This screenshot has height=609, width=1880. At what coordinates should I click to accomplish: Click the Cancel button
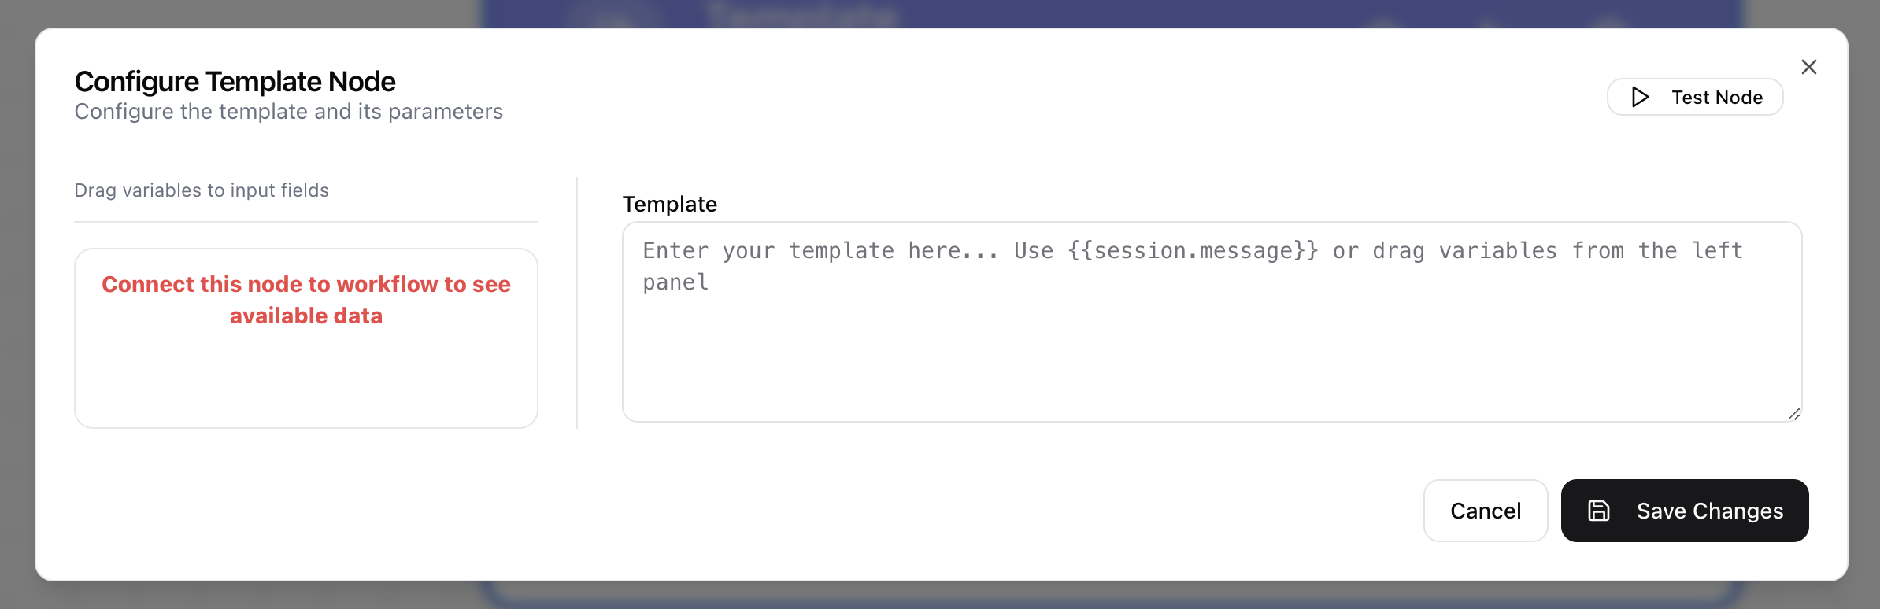(x=1486, y=511)
